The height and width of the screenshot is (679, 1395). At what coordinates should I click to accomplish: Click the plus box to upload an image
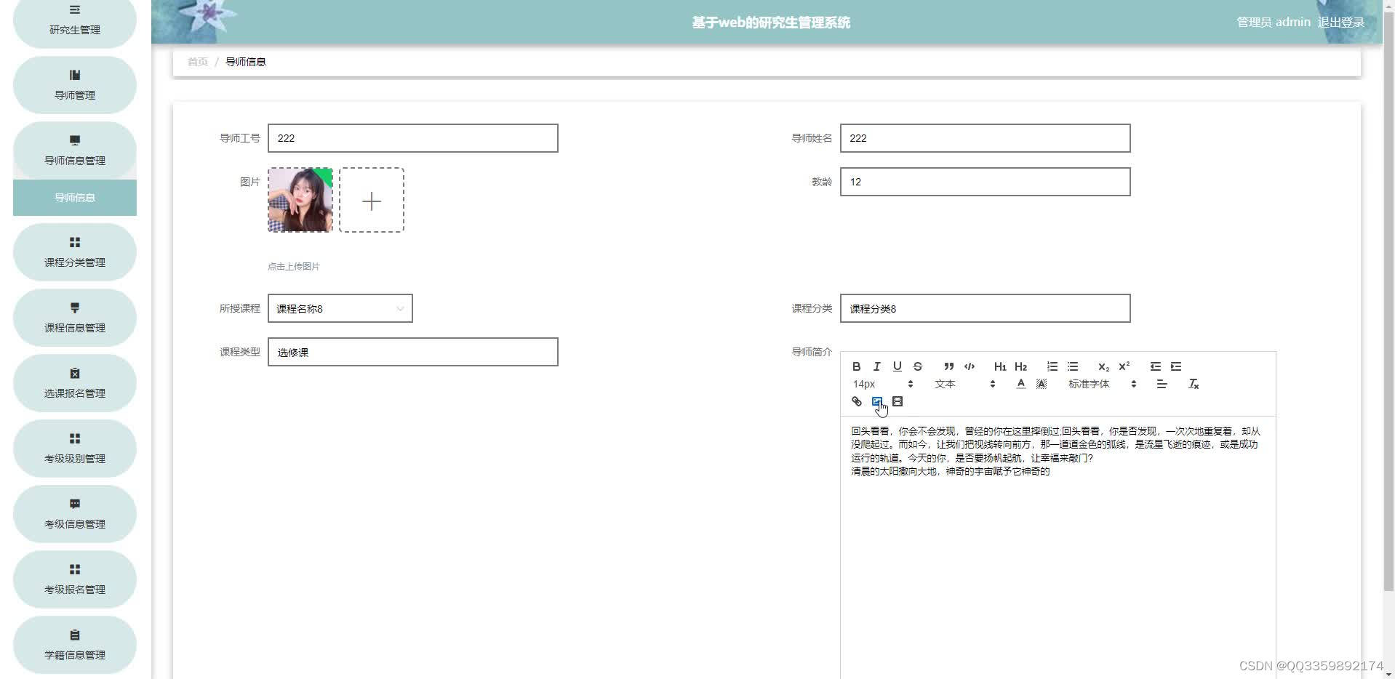[x=371, y=201]
